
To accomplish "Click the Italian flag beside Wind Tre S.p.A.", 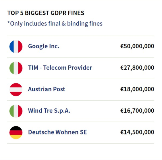I will 16,111.
